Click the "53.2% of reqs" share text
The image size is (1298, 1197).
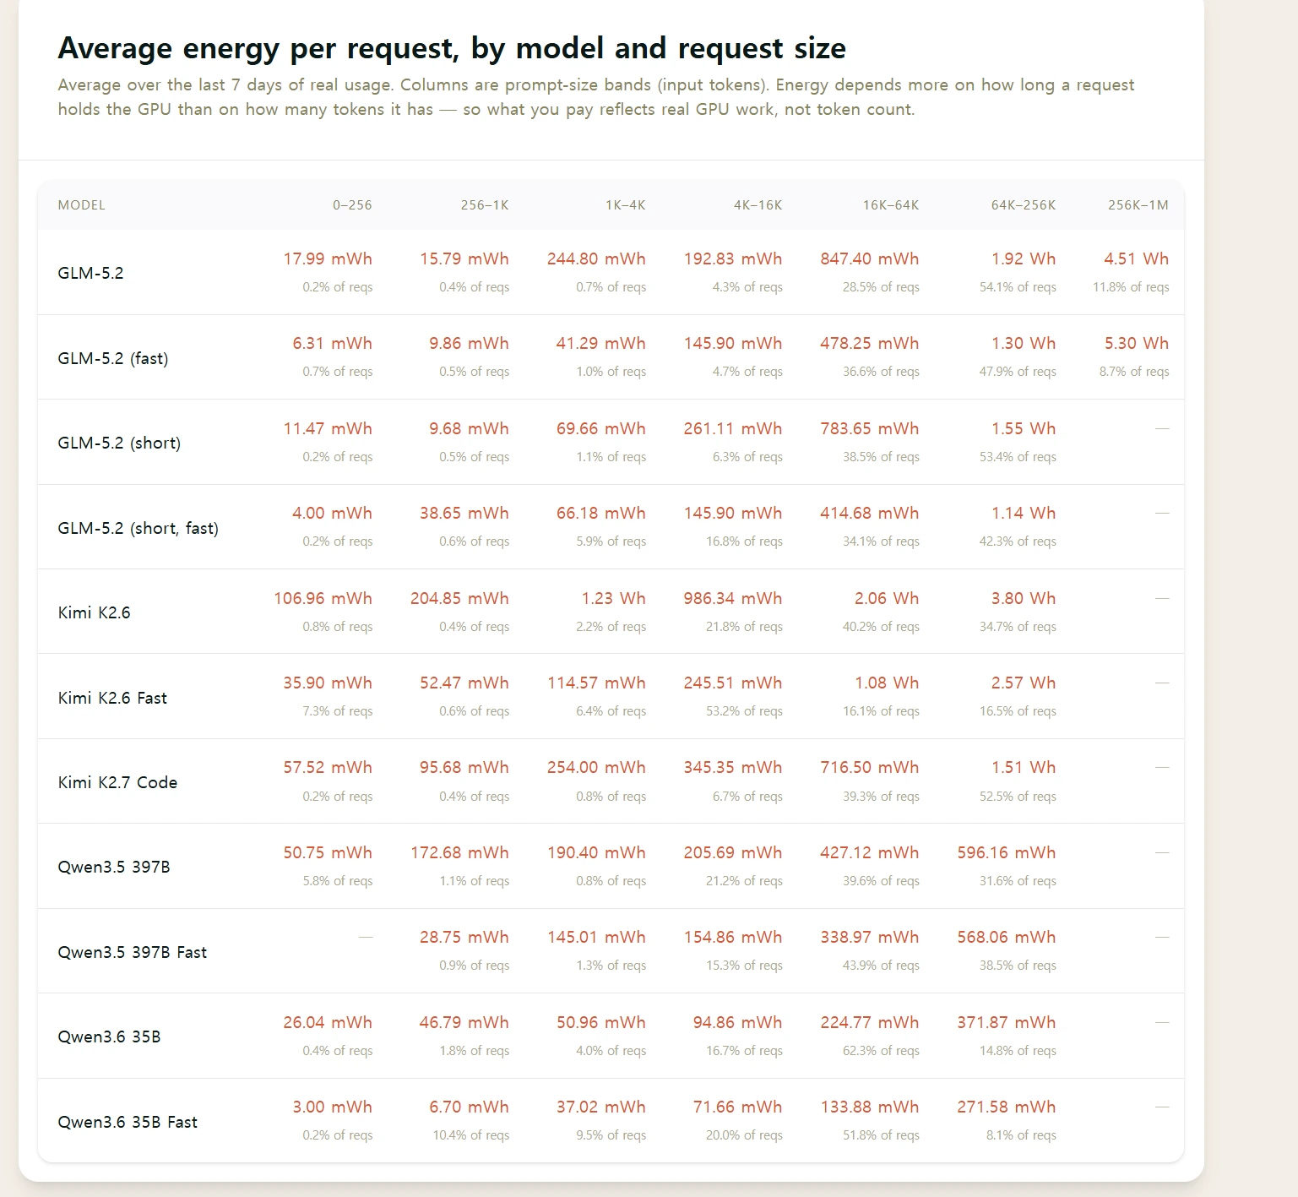[744, 711]
